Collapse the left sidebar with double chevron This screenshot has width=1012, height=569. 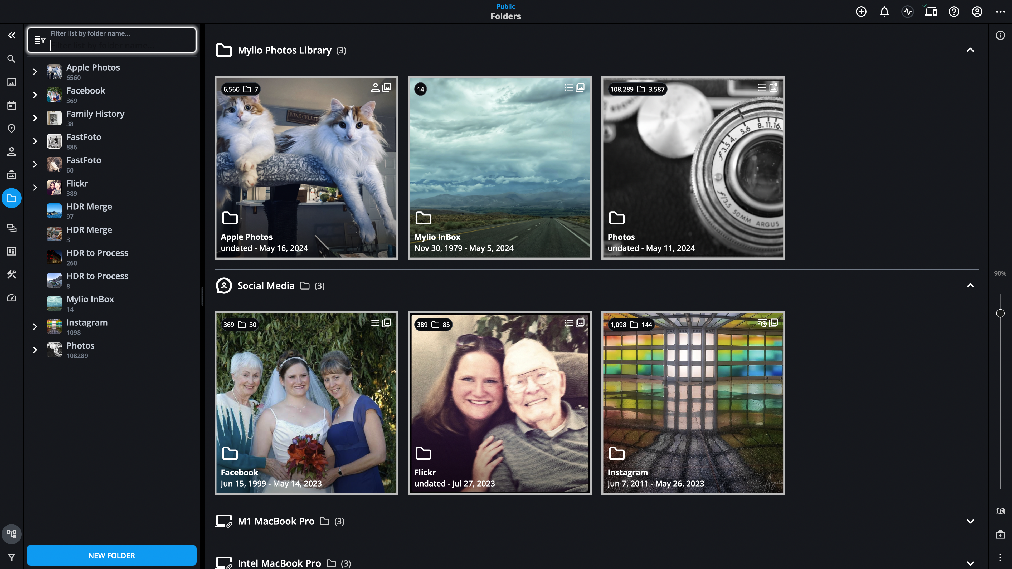11,35
